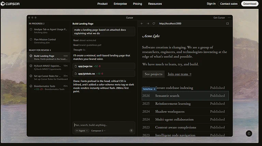Screen dimensions: 262x146
Task: Open the app/page.tsx file change
Action: point(104,66)
